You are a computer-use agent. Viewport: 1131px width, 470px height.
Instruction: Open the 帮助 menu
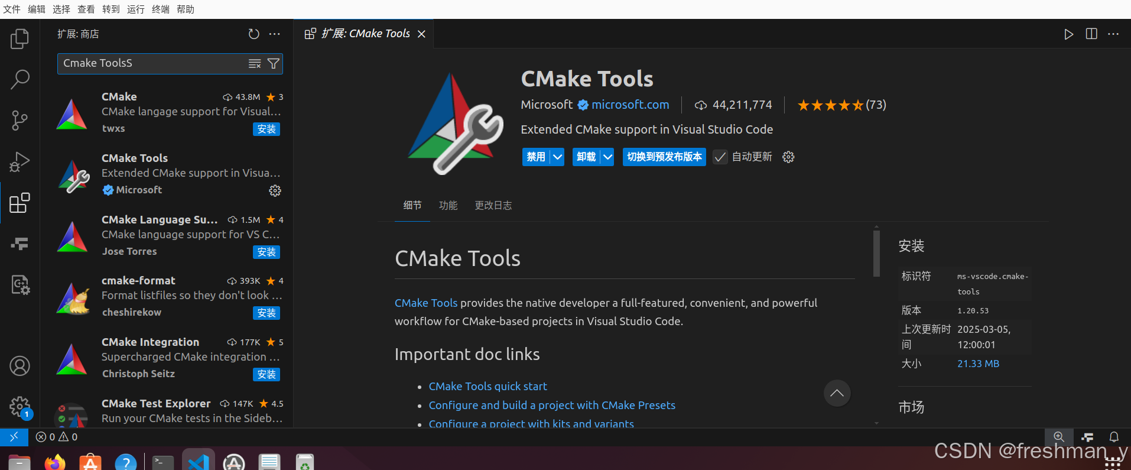click(186, 9)
